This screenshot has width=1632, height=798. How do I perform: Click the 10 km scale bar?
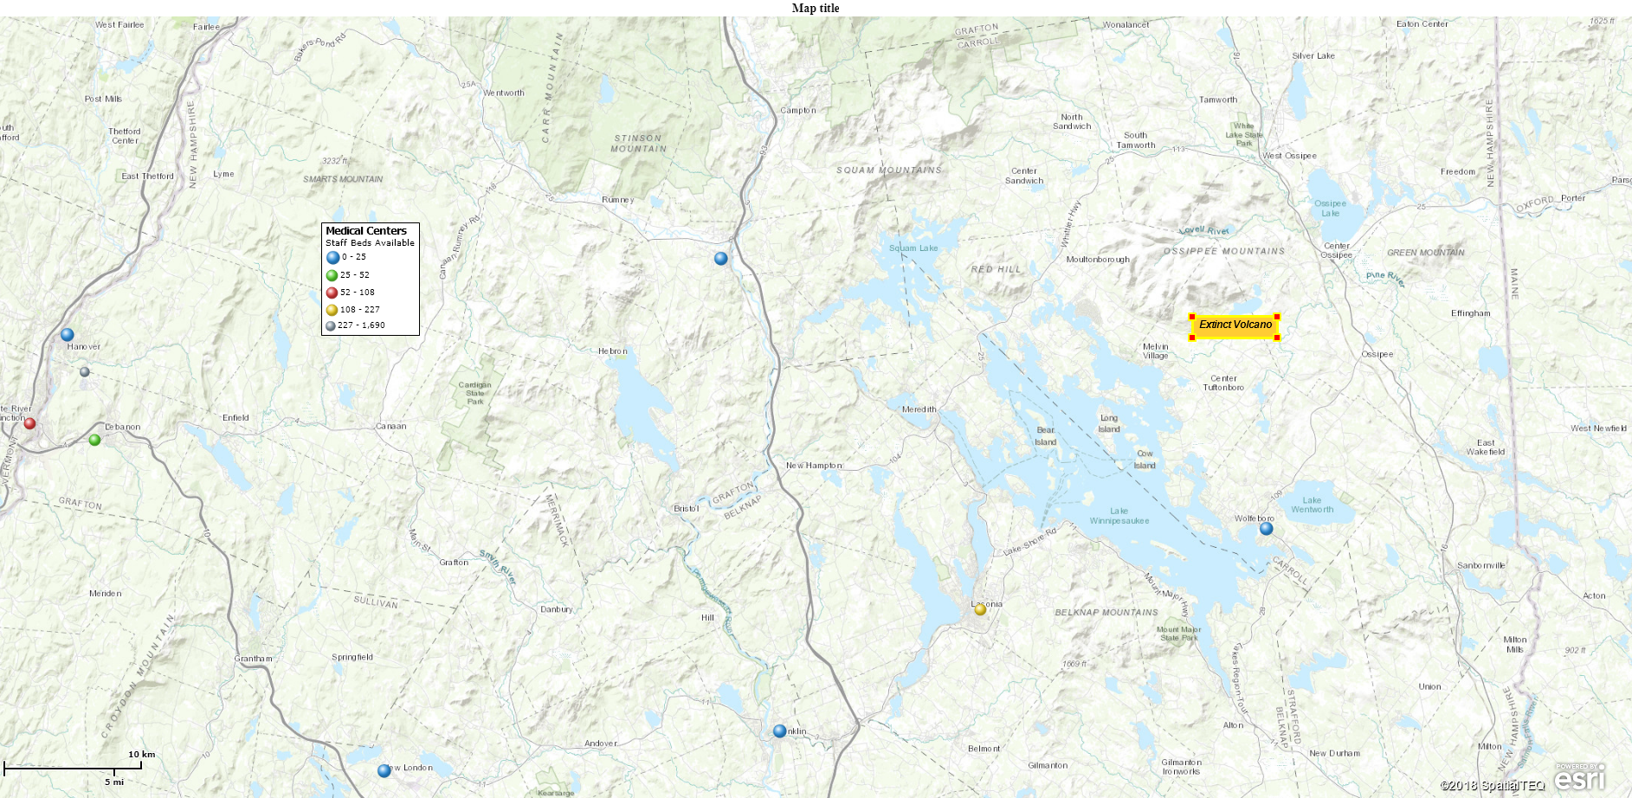point(73,764)
